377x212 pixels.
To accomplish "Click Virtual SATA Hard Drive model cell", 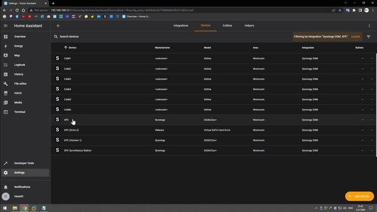I will point(217,130).
